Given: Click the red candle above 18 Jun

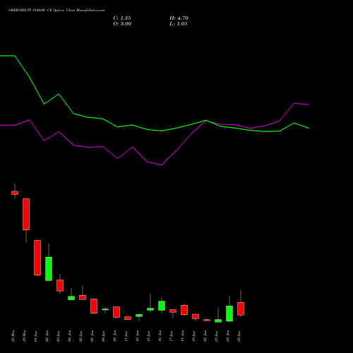Looking at the screenshot, I should 184,310.
